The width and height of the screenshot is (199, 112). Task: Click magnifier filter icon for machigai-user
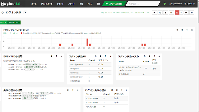click(99, 64)
